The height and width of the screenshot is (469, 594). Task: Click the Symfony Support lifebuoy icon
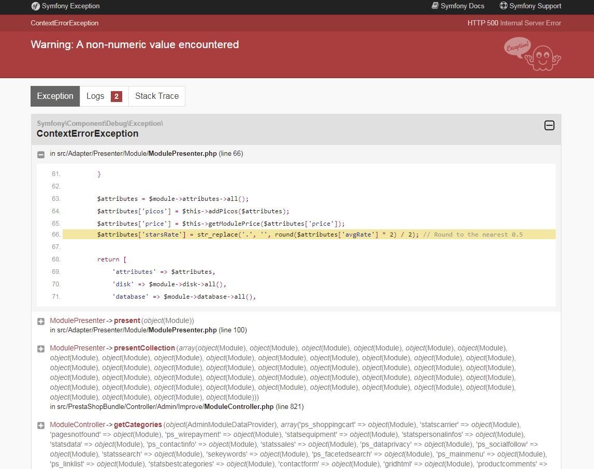pos(503,6)
